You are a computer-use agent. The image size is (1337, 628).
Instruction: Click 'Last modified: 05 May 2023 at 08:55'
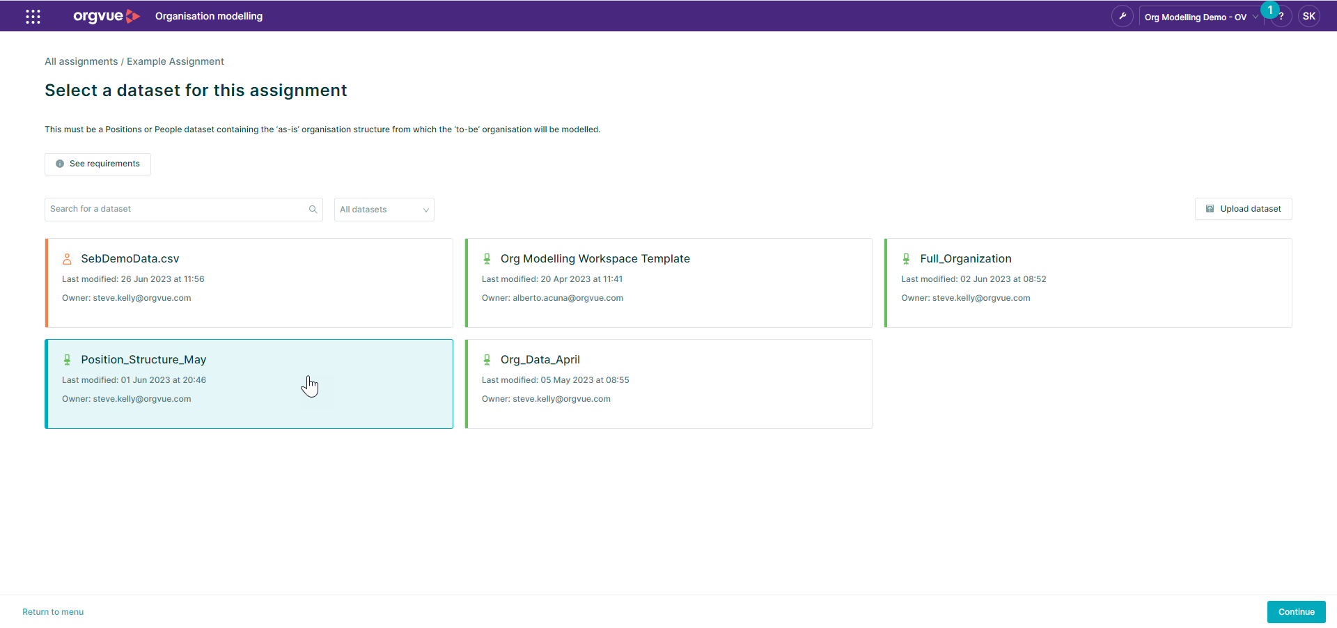(556, 380)
